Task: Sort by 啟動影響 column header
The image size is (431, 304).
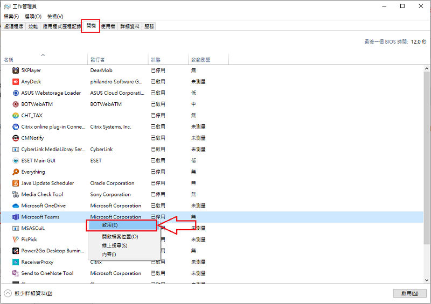Action: (208, 59)
